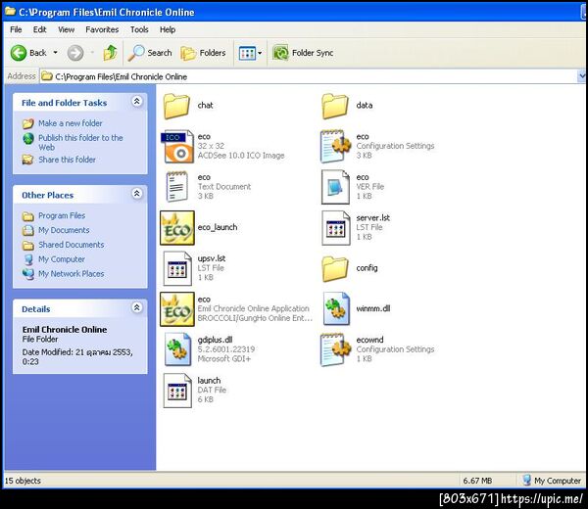Select the ecownd Configuration Settings icon
Viewport: 588px width, 509px height.
click(336, 349)
